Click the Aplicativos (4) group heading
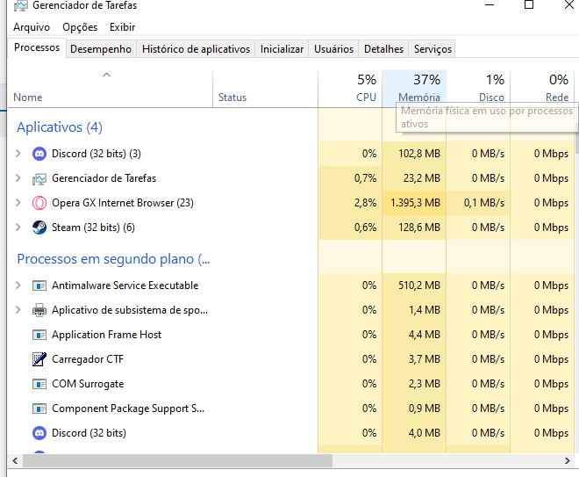The height and width of the screenshot is (477, 579). click(60, 127)
